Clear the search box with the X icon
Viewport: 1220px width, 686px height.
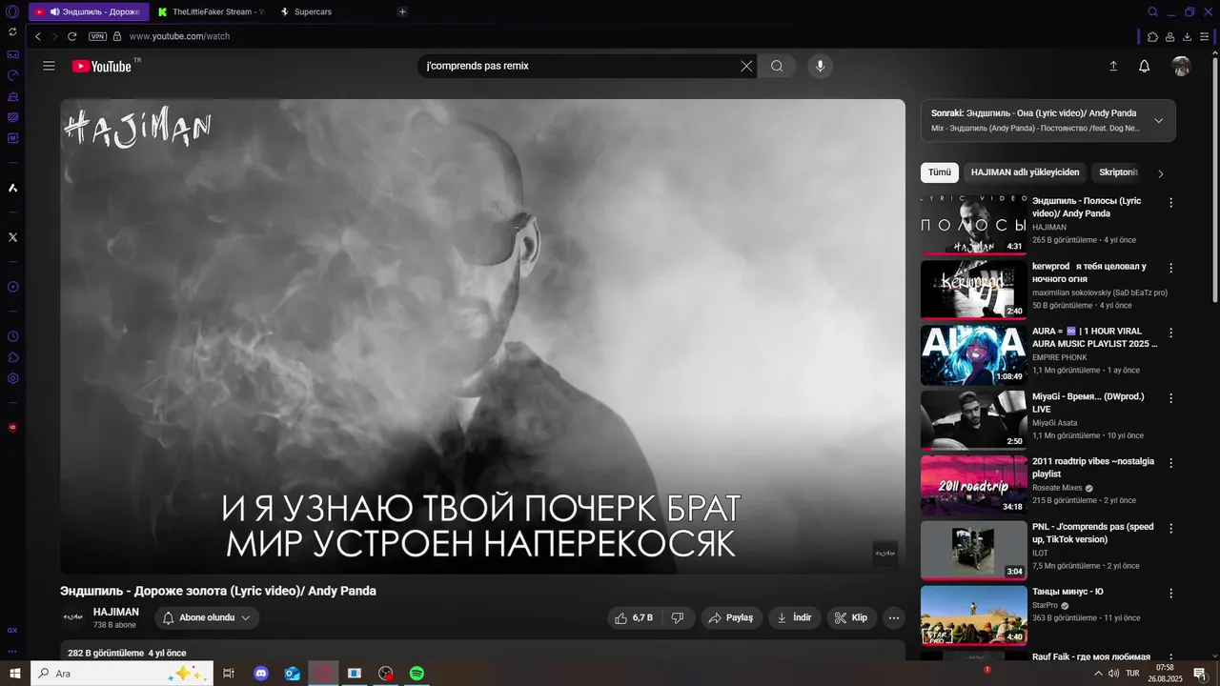746,66
